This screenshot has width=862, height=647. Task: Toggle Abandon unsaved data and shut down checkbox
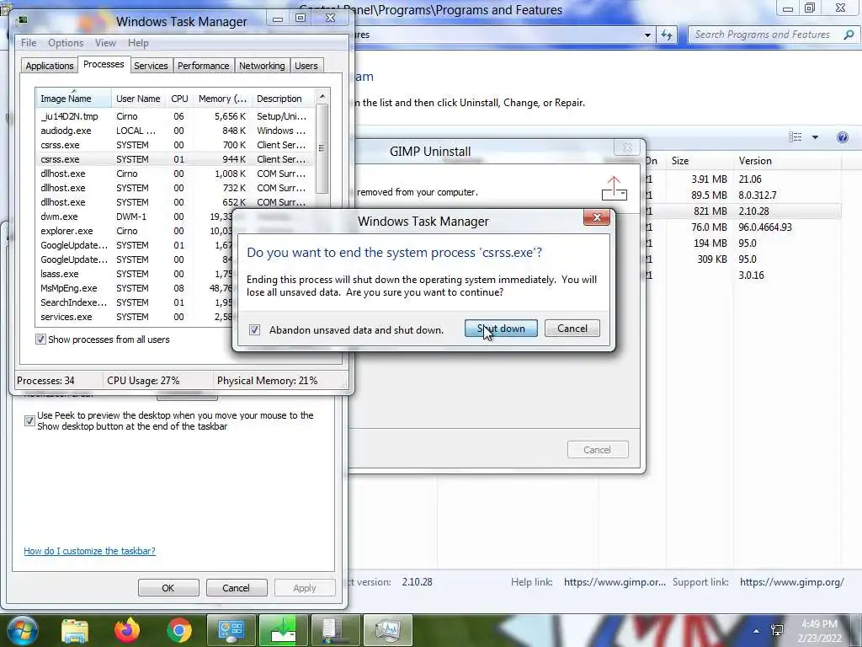[254, 329]
